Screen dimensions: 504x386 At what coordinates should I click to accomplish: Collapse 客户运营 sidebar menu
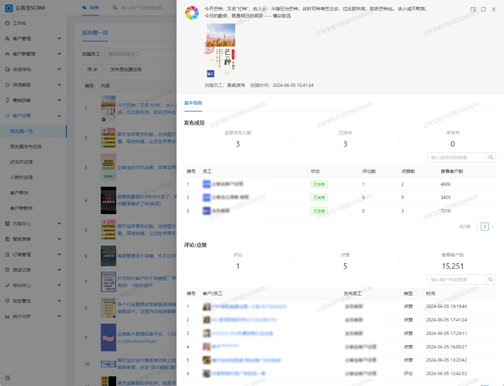coord(33,116)
